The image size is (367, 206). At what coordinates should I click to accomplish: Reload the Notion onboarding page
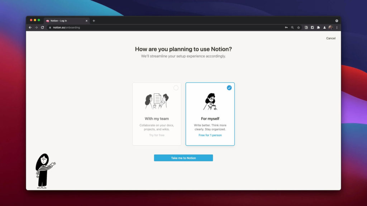click(x=42, y=27)
